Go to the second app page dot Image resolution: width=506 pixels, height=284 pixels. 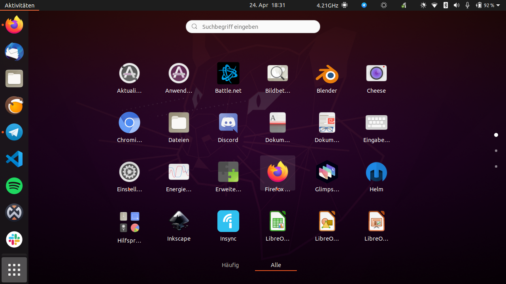496,151
